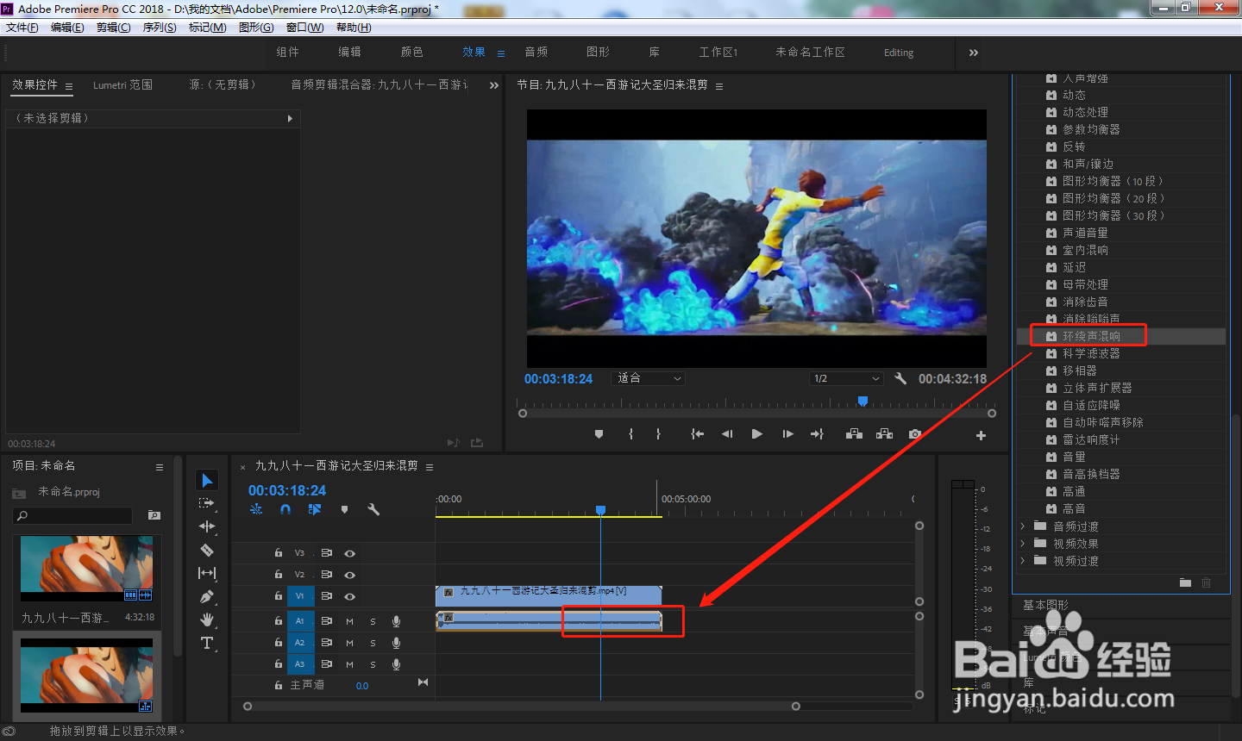Go to In point in Program monitor

(697, 434)
